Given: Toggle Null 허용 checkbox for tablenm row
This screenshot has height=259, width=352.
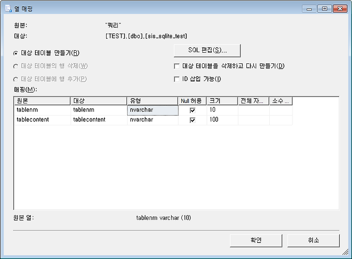Looking at the screenshot, I should [x=193, y=110].
